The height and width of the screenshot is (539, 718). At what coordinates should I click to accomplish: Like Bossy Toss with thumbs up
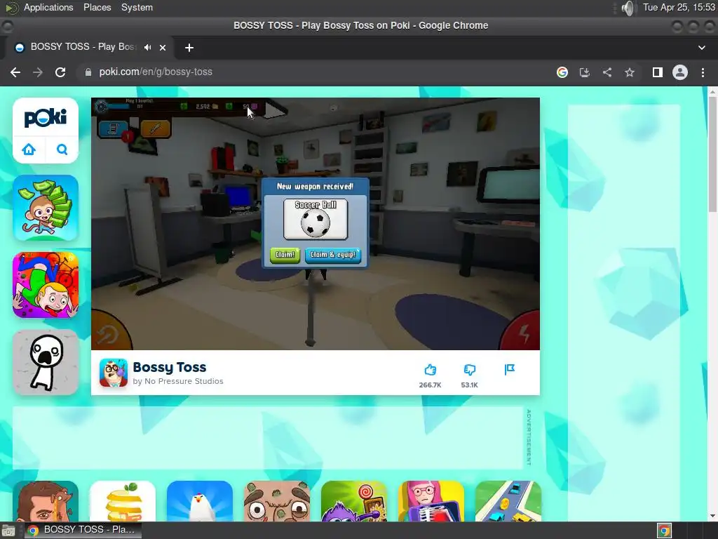430,370
